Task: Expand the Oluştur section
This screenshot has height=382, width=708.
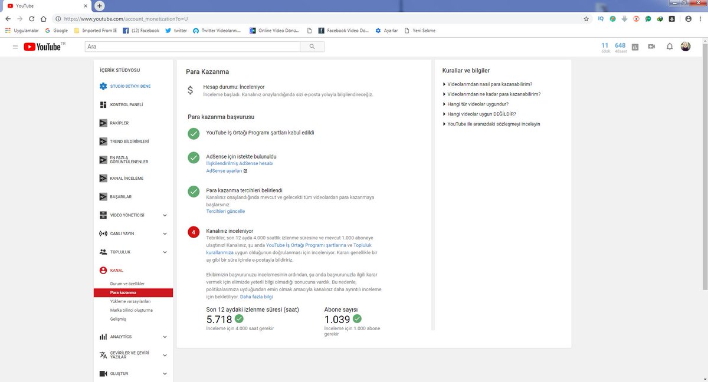Action: 165,373
